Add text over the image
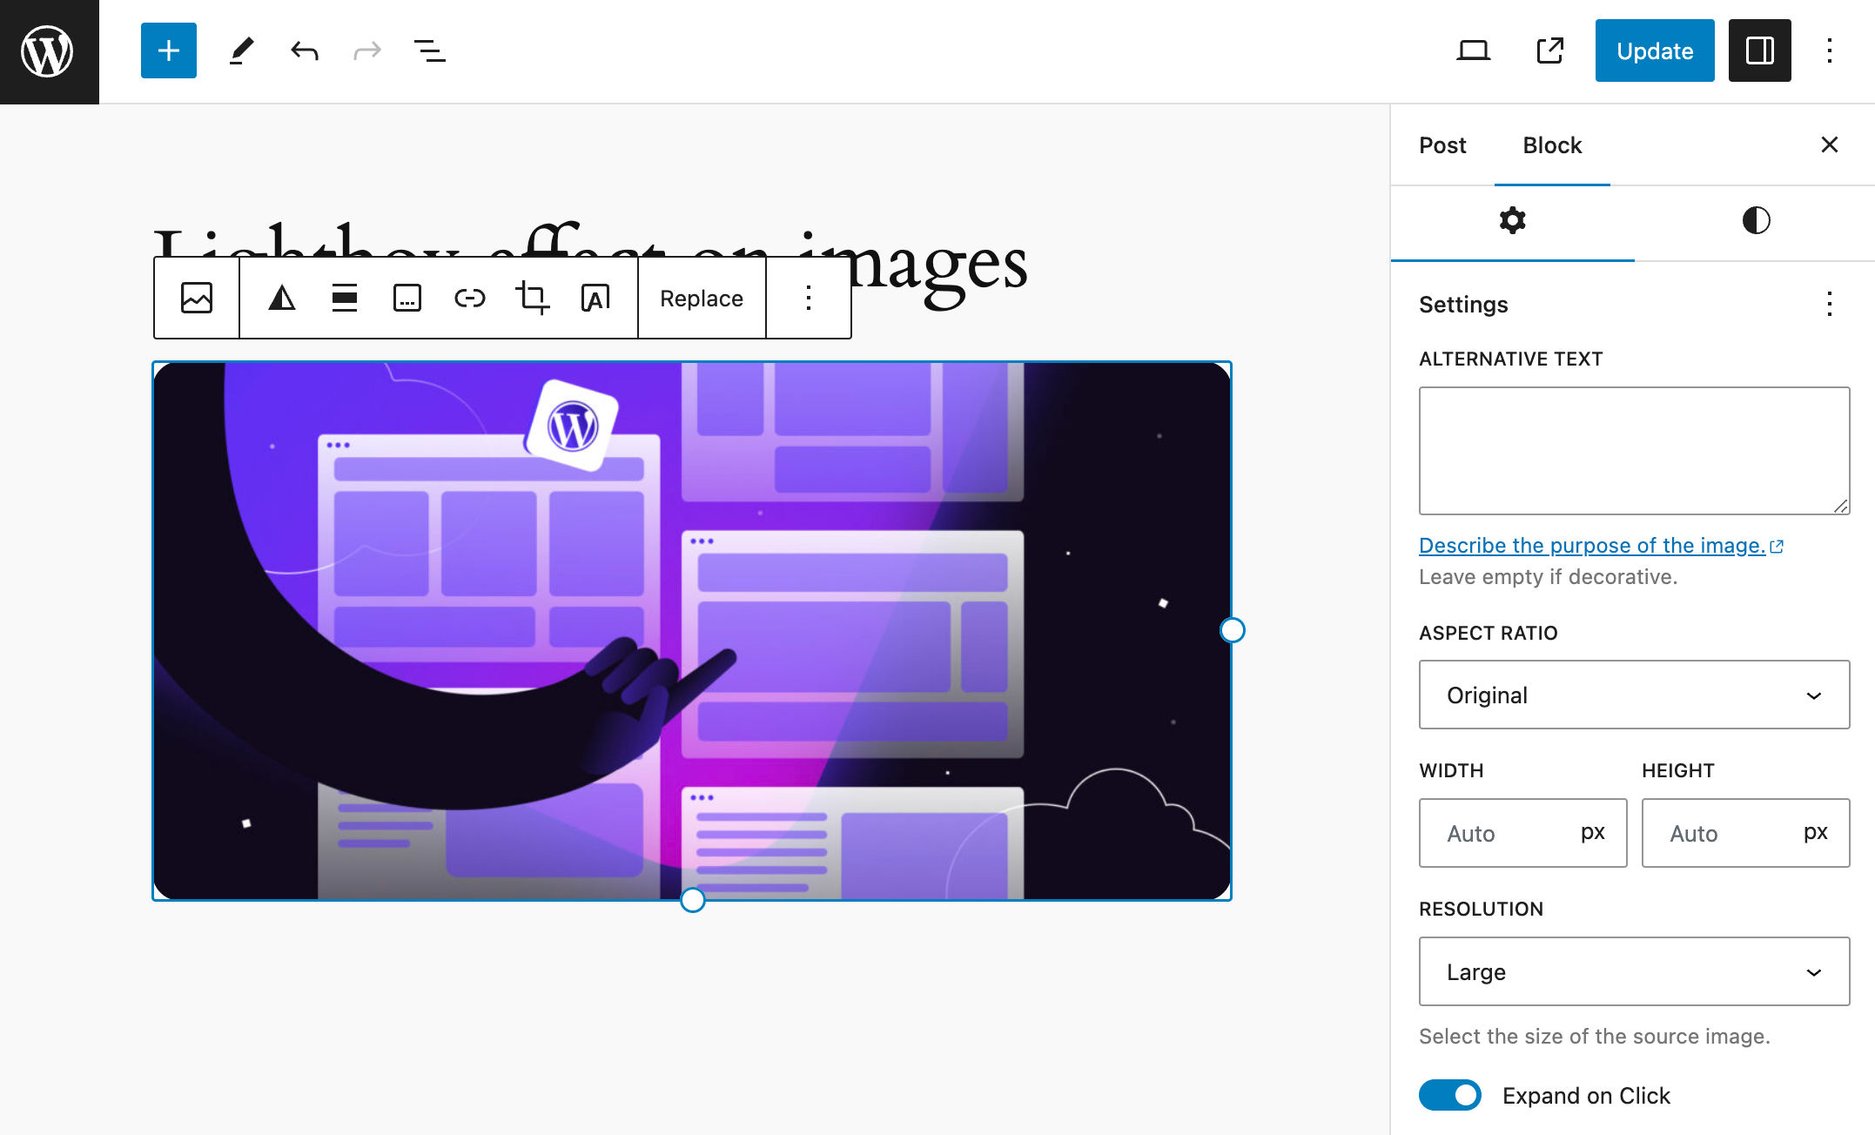The width and height of the screenshot is (1875, 1135). [596, 298]
